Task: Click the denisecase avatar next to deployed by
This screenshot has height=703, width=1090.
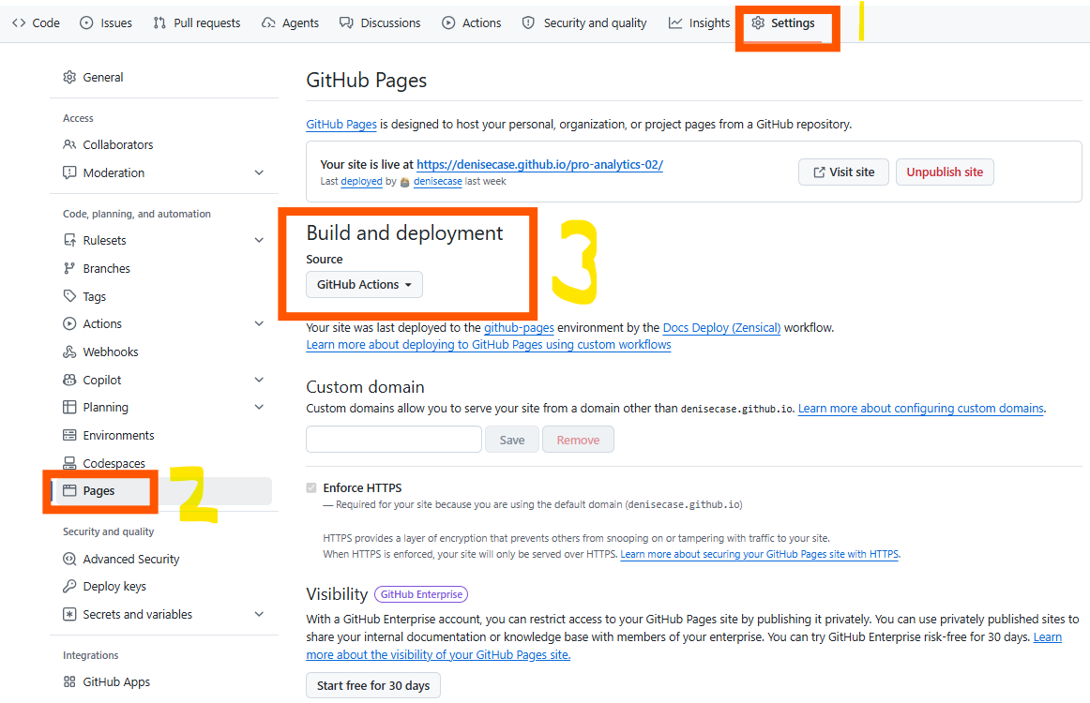Action: (x=404, y=182)
